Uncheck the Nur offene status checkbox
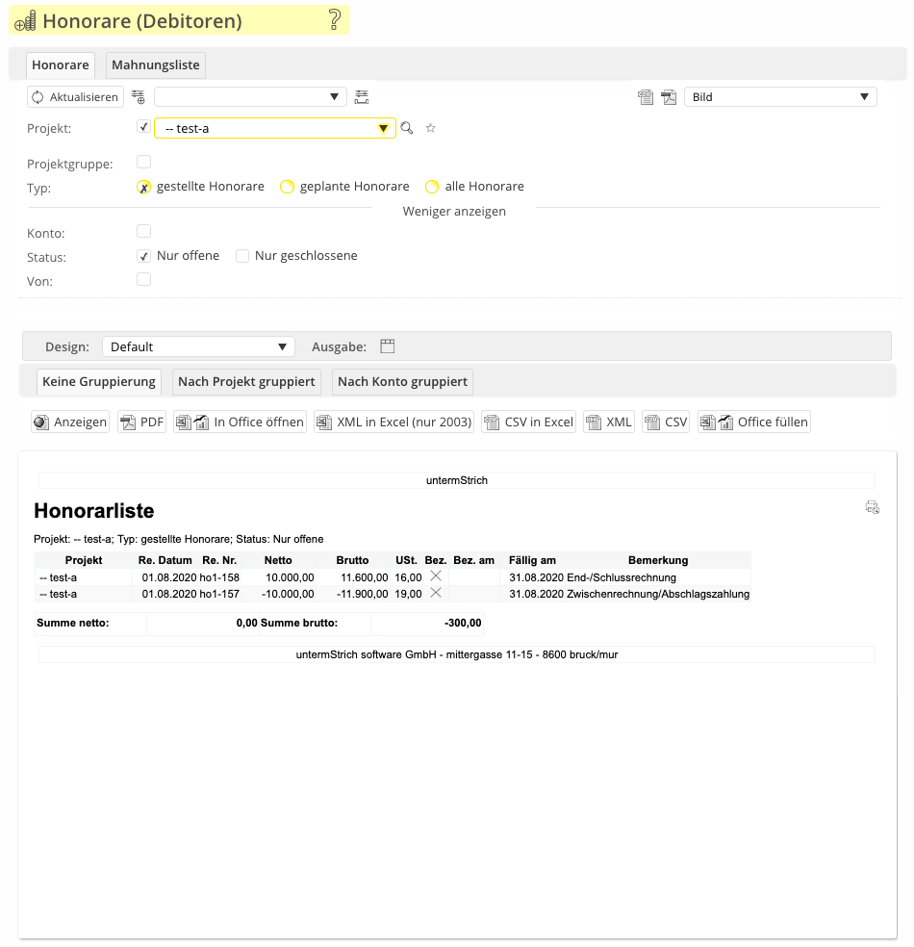The image size is (914, 947). pyautogui.click(x=144, y=256)
